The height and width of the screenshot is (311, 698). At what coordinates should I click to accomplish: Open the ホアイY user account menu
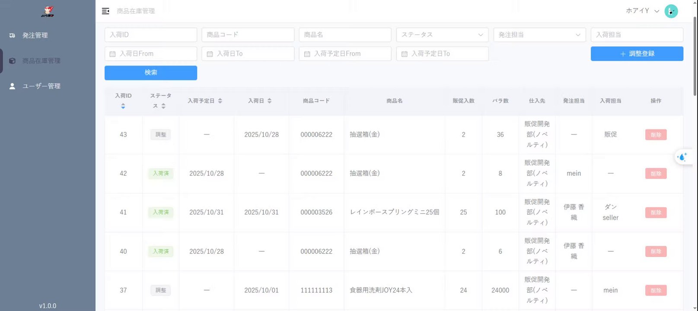pos(642,11)
